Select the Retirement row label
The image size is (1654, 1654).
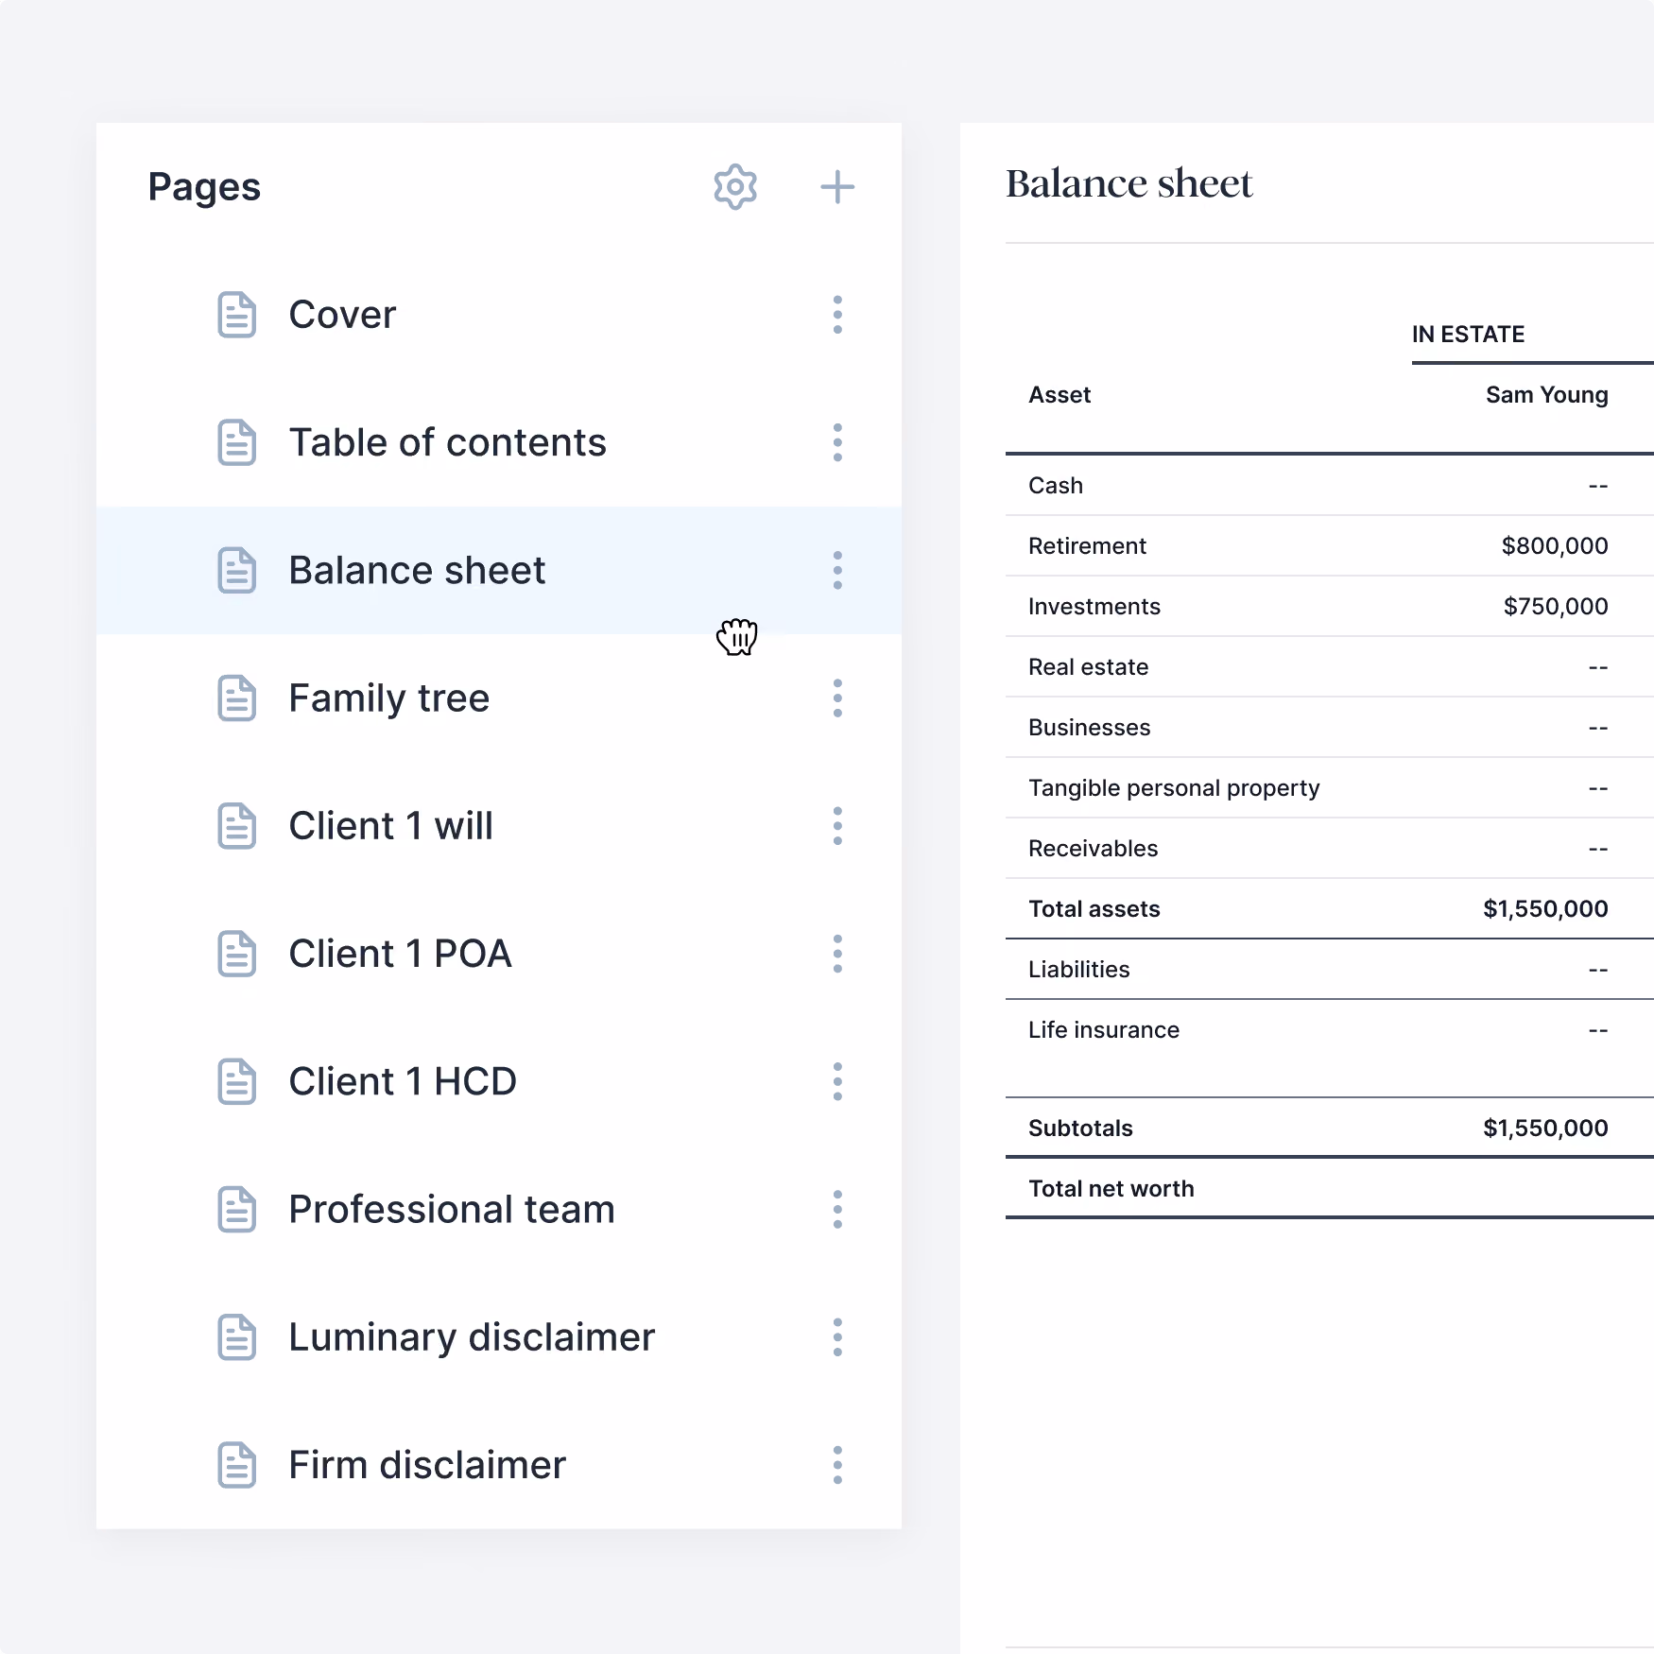coord(1087,546)
